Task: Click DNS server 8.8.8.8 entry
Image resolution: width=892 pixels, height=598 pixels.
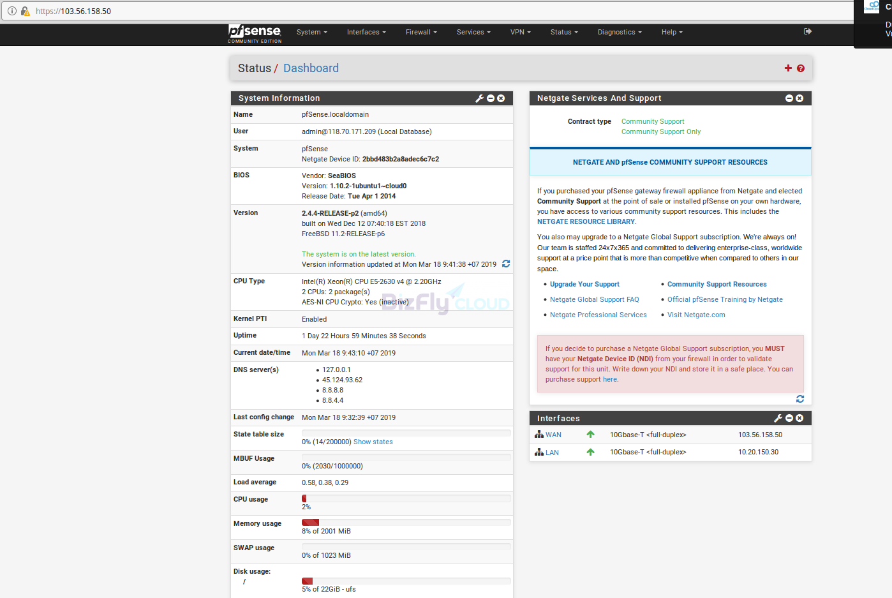Action: pos(332,390)
